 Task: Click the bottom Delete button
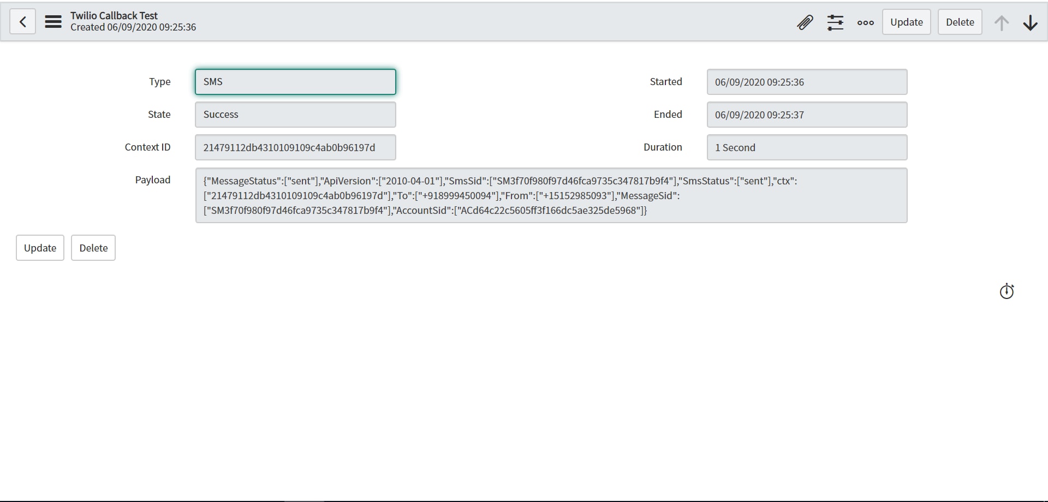(x=93, y=248)
